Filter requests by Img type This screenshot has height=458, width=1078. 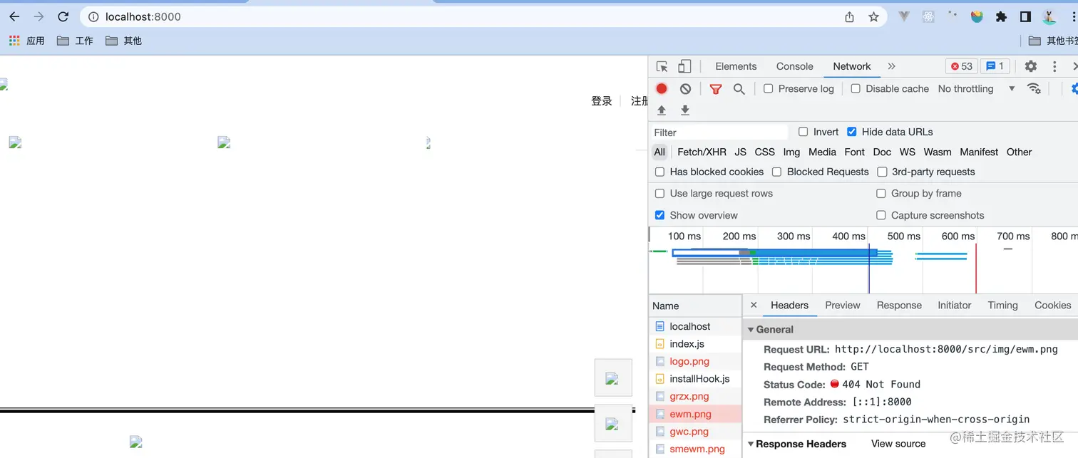[x=791, y=152]
